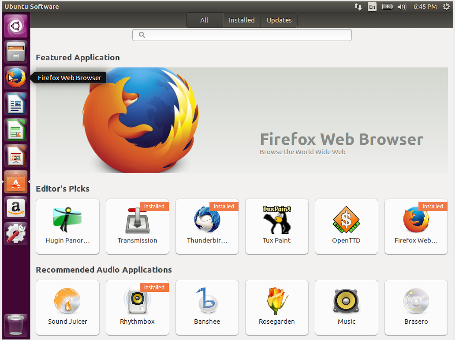Open the session power gear menu
455x340 pixels.
click(x=446, y=7)
